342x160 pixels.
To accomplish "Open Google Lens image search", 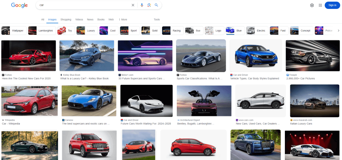I will 149,5.
